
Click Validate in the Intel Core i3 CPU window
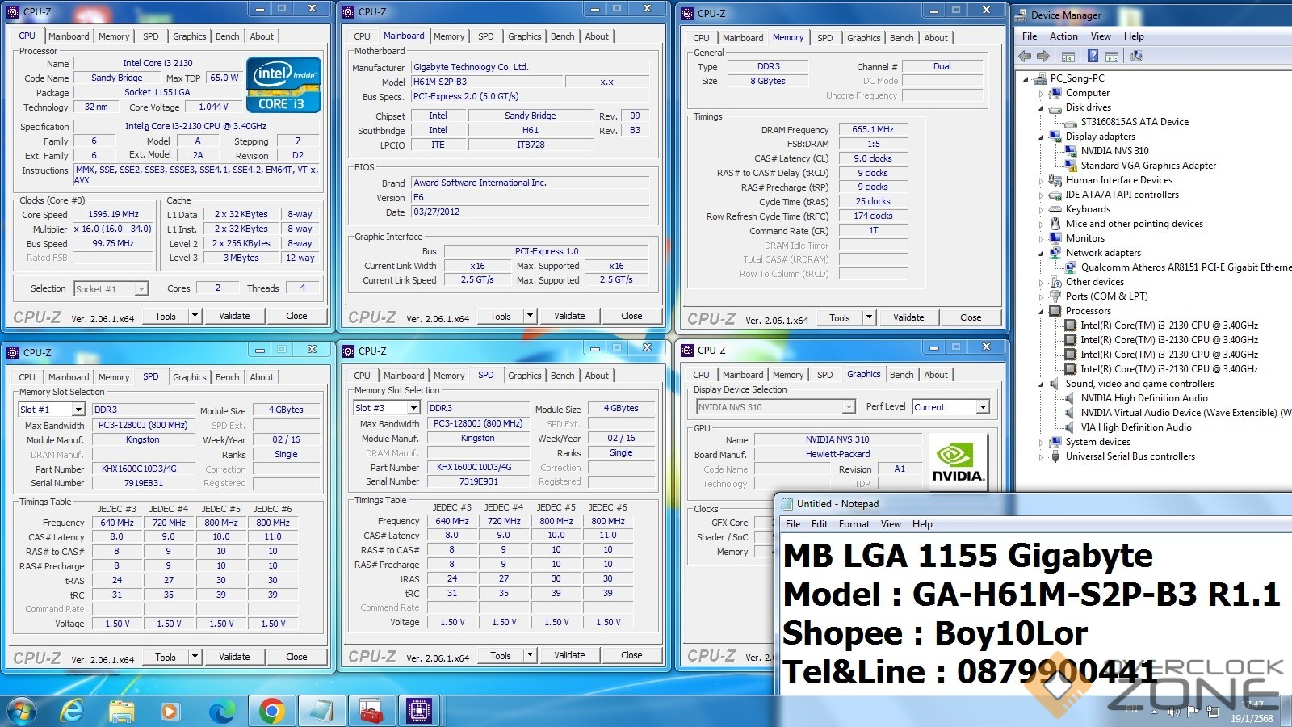[234, 316]
